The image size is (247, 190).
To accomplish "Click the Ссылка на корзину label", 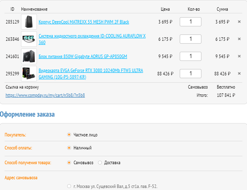I will (x=22, y=87).
